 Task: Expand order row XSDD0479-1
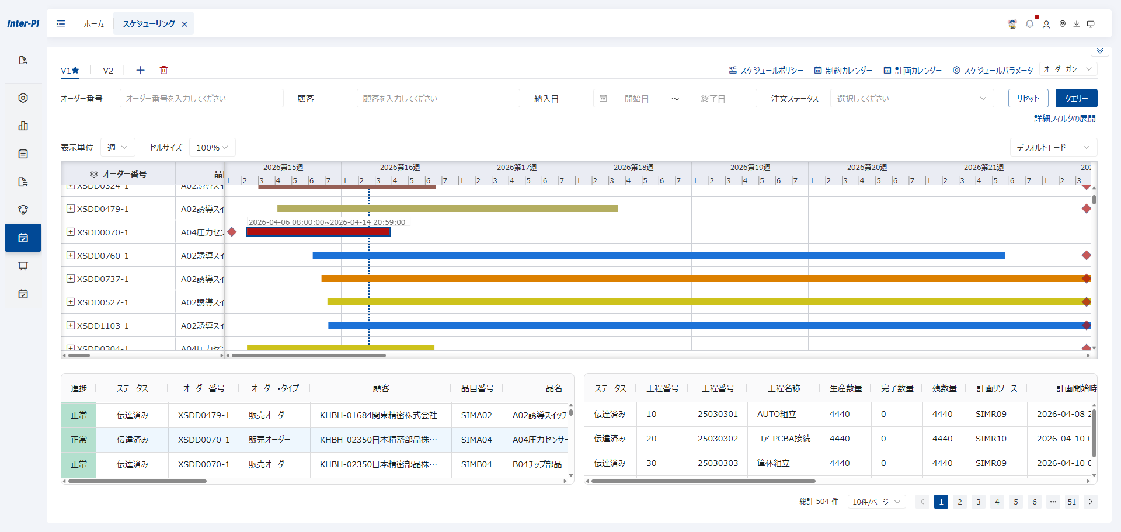pos(71,208)
